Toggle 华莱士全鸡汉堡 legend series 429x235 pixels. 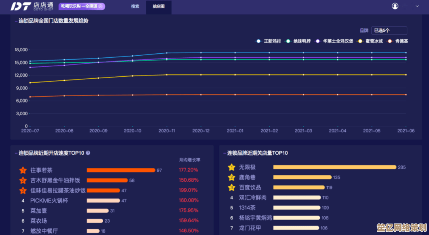tap(334, 41)
